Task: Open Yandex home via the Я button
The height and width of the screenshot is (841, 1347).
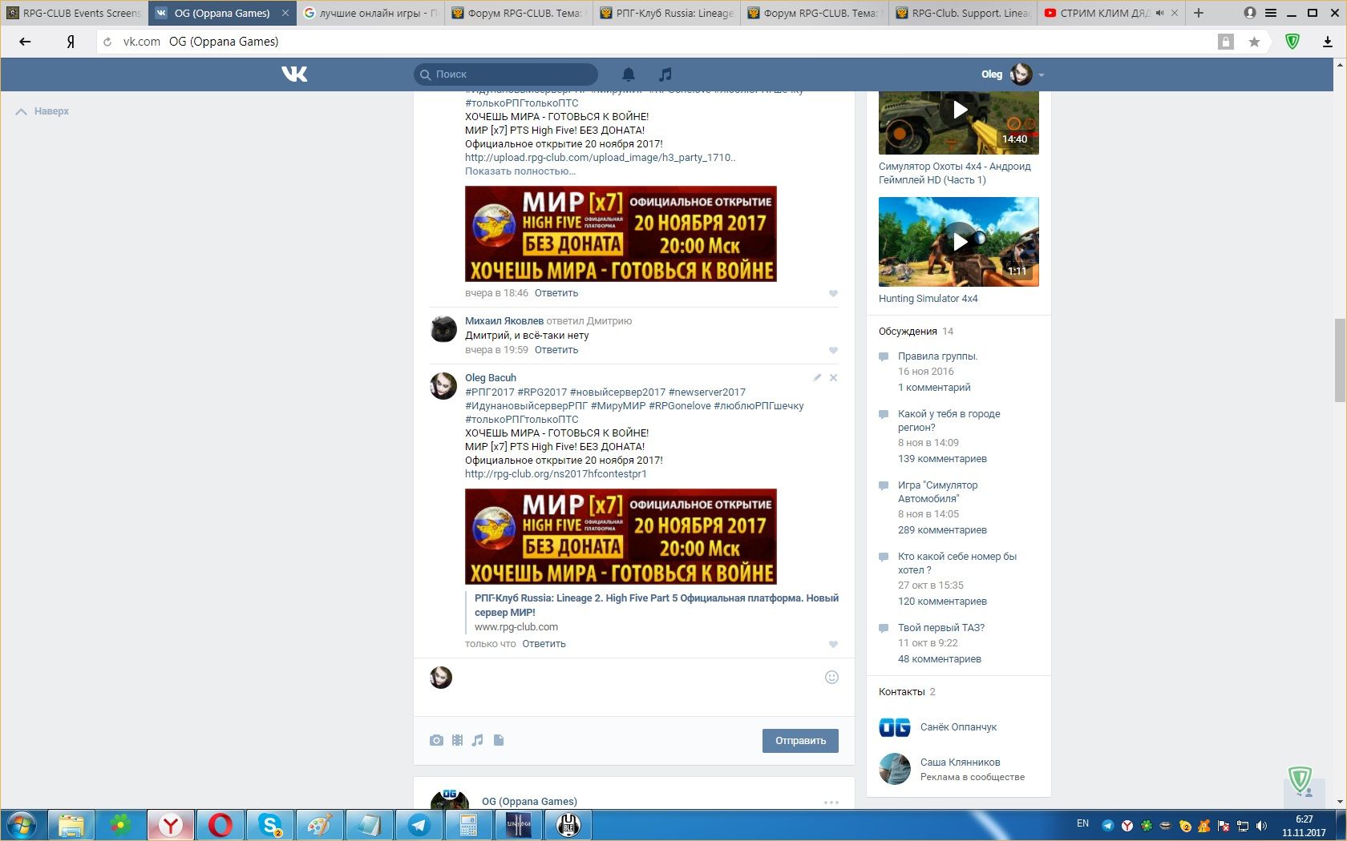Action: [x=71, y=42]
